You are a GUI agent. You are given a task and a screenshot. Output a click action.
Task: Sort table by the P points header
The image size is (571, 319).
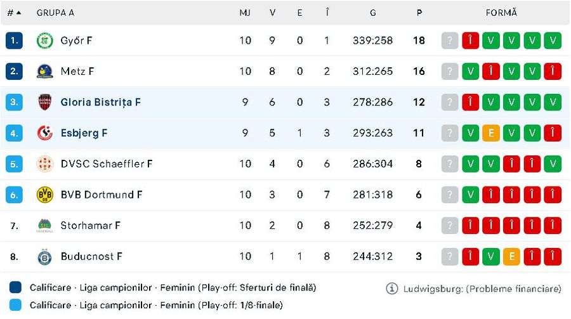pyautogui.click(x=419, y=13)
